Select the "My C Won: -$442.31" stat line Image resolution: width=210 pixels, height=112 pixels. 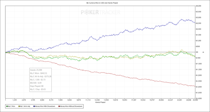click(x=39, y=73)
